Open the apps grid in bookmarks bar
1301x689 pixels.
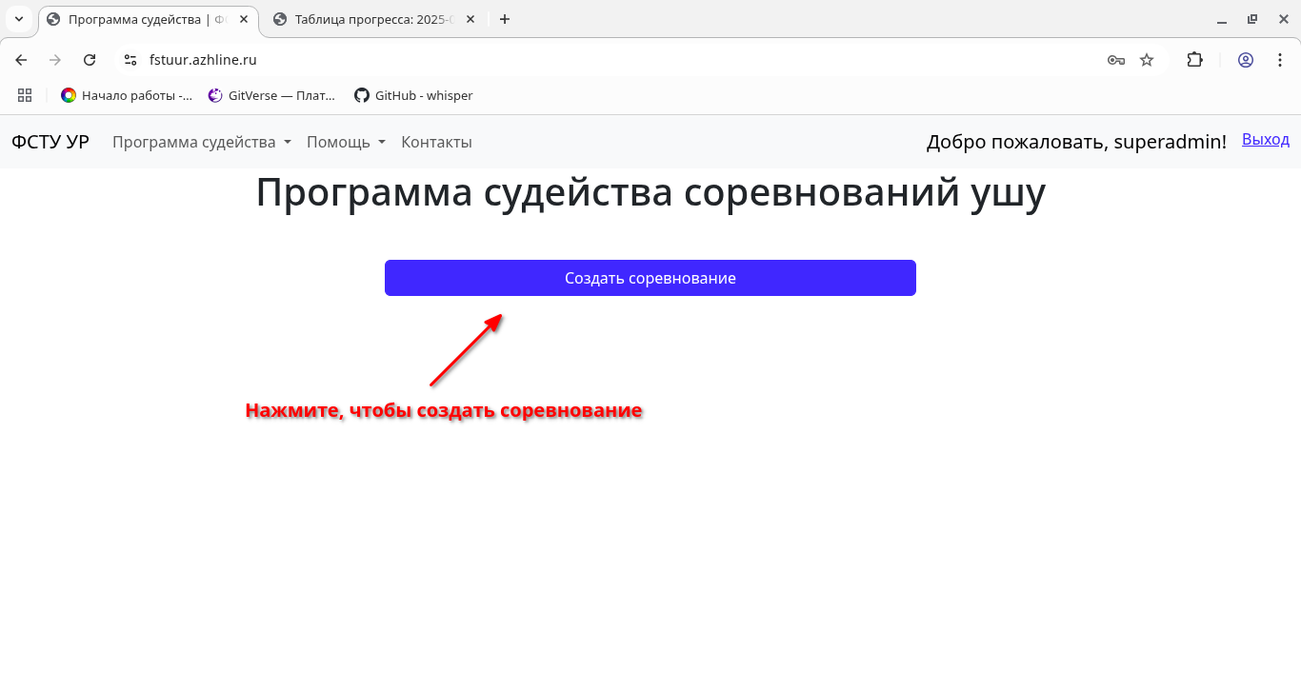[25, 95]
